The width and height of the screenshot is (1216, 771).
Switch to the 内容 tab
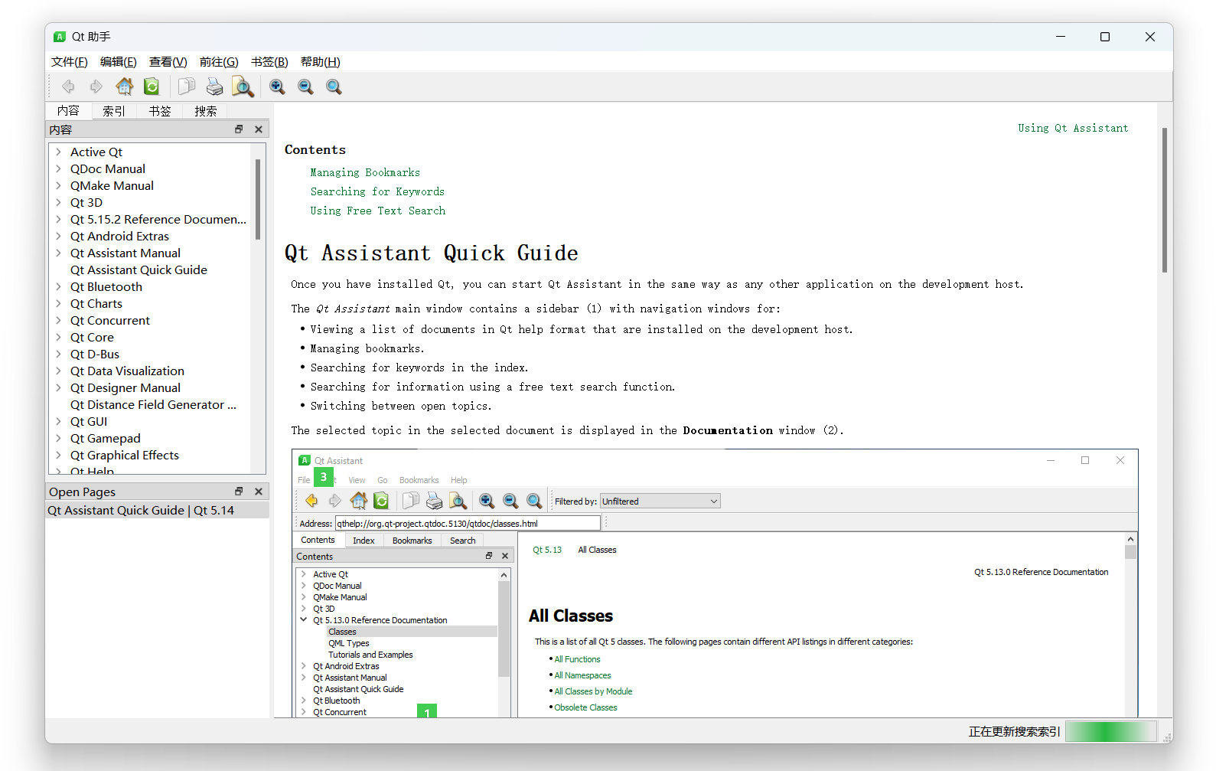coord(68,111)
